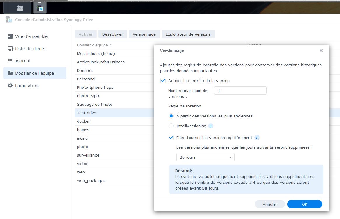
Task: Select the photo folder row
Action: click(115, 147)
